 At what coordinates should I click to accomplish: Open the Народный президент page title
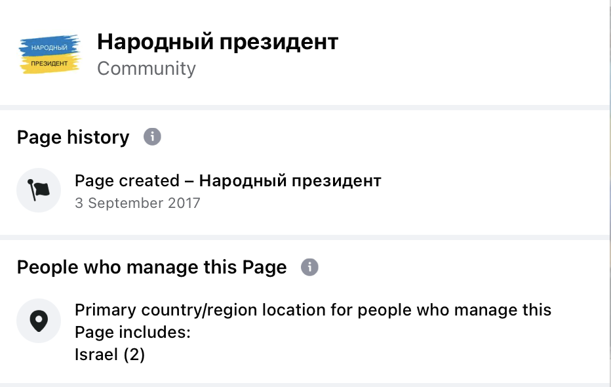(218, 42)
